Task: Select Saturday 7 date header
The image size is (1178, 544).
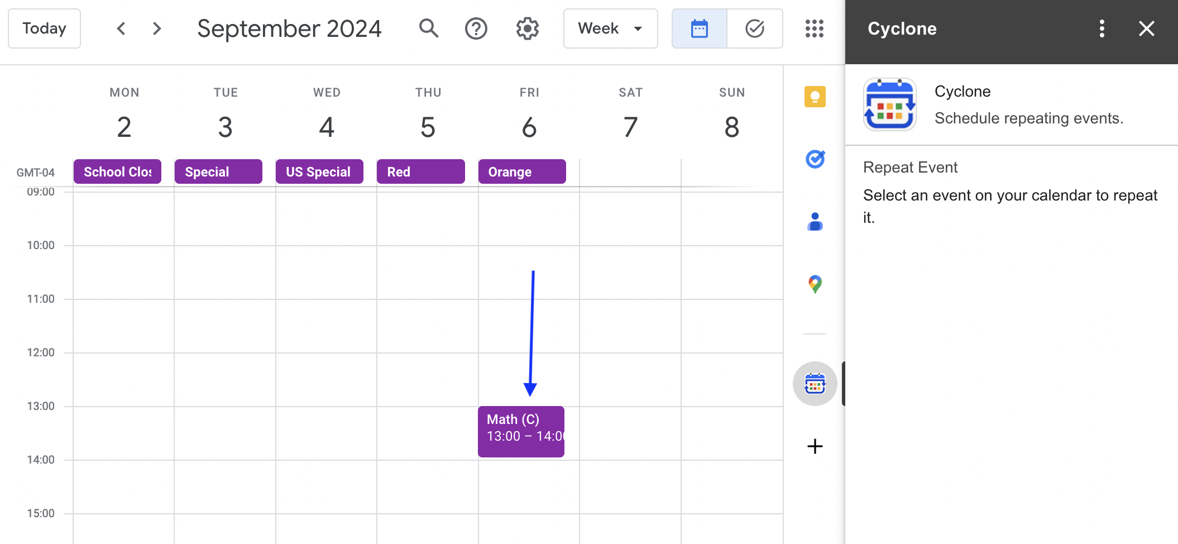Action: (x=631, y=127)
